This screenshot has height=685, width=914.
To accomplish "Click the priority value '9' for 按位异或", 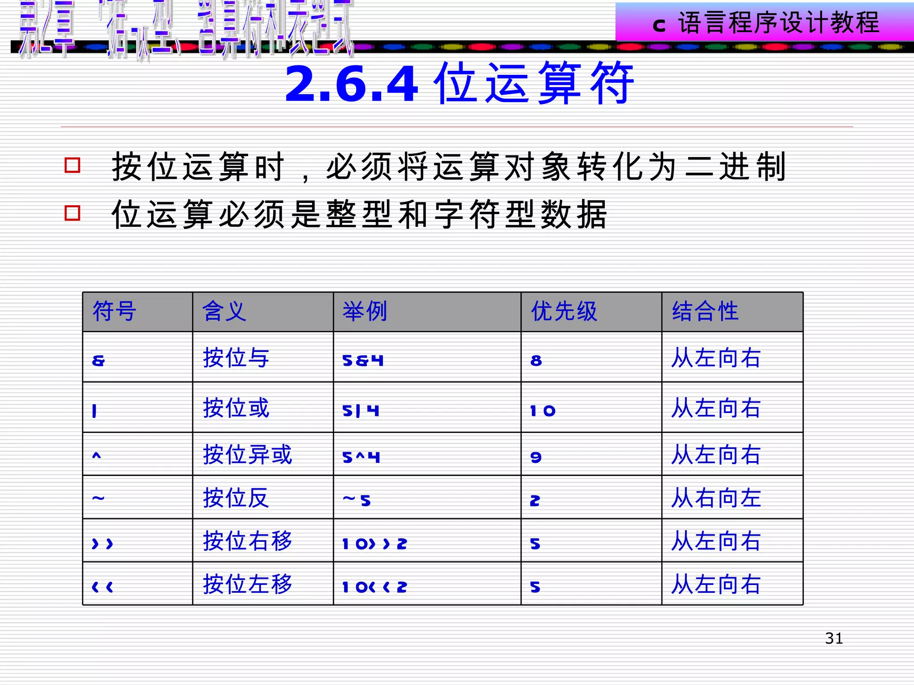I will (x=536, y=457).
